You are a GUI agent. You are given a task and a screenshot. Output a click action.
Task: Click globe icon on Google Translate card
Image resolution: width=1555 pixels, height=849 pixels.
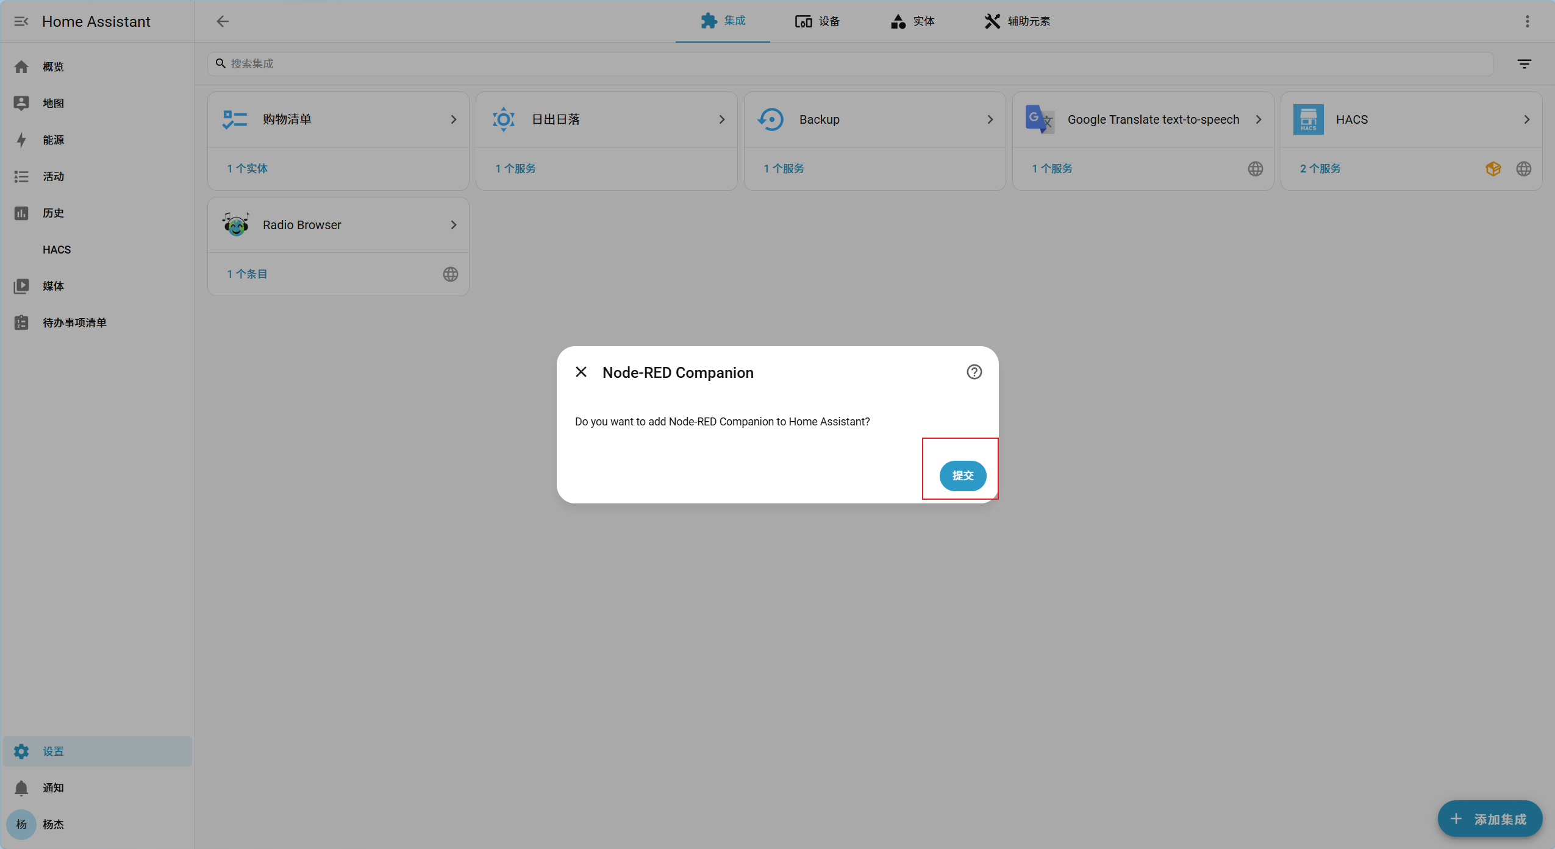pyautogui.click(x=1255, y=169)
